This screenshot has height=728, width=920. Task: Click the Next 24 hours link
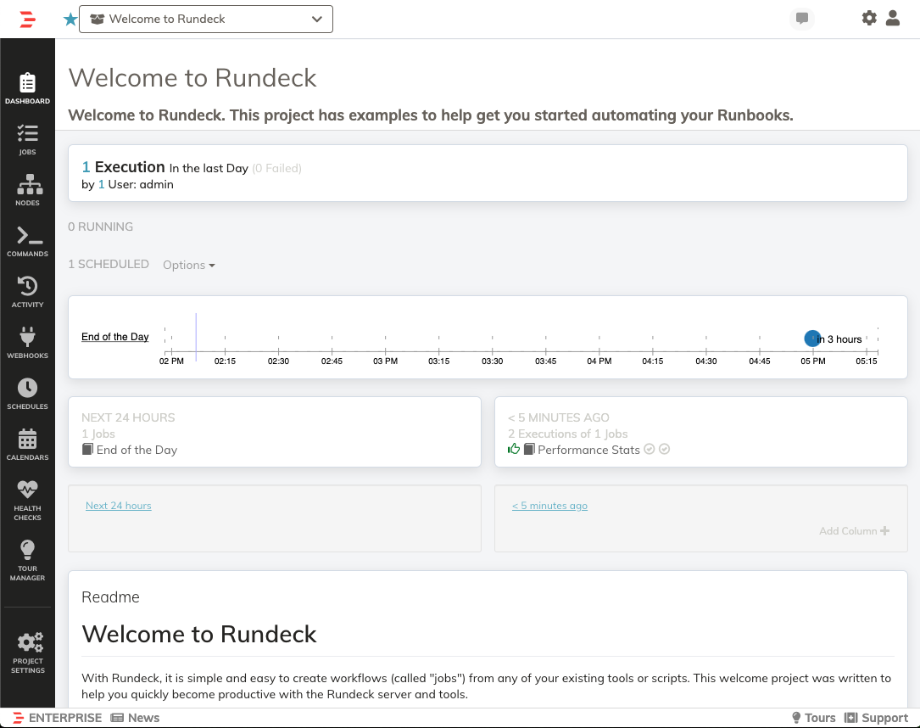(119, 506)
